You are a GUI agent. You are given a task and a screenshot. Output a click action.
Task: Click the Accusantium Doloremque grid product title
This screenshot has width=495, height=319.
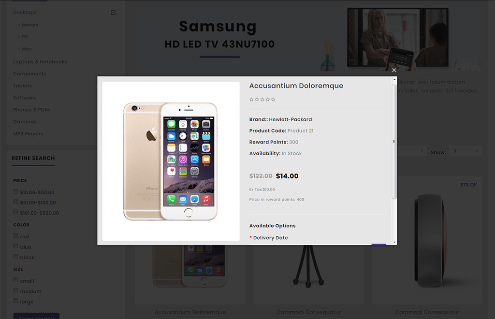tap(190, 312)
